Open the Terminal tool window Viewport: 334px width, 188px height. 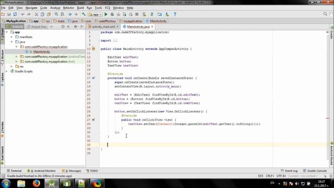click(14, 171)
